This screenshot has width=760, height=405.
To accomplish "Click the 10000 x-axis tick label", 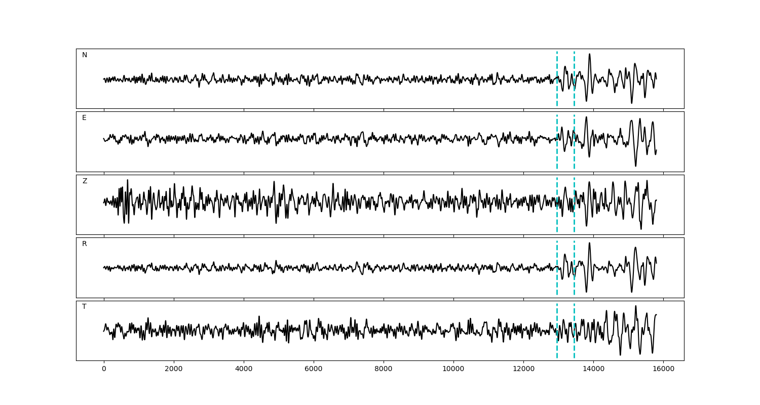I will tap(453, 370).
